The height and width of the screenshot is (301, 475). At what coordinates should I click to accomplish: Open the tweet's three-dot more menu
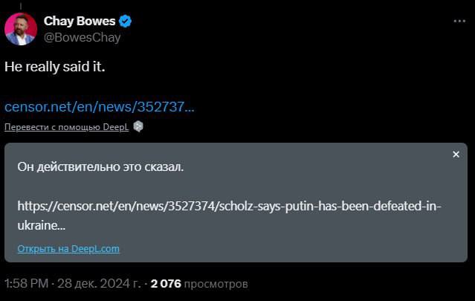tap(459, 21)
